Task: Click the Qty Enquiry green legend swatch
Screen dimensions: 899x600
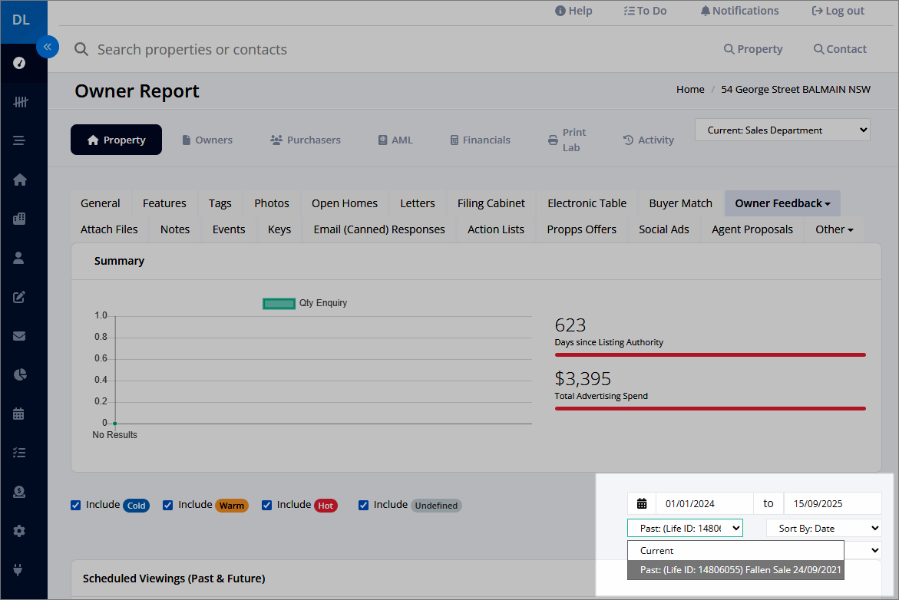Action: pos(279,303)
